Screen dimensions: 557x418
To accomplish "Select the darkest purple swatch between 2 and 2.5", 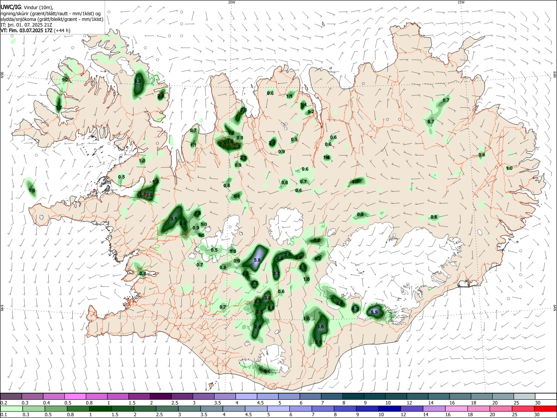I will [x=160, y=397].
